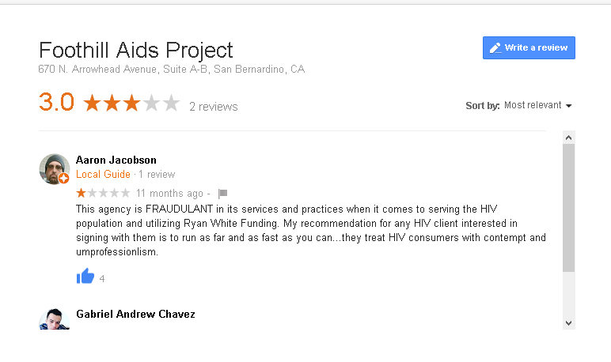The height and width of the screenshot is (362, 611).
Task: Click the Local Guide link
Action: pyautogui.click(x=103, y=175)
